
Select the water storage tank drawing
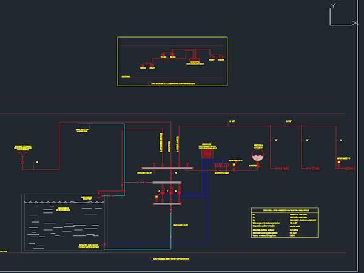coord(64,223)
